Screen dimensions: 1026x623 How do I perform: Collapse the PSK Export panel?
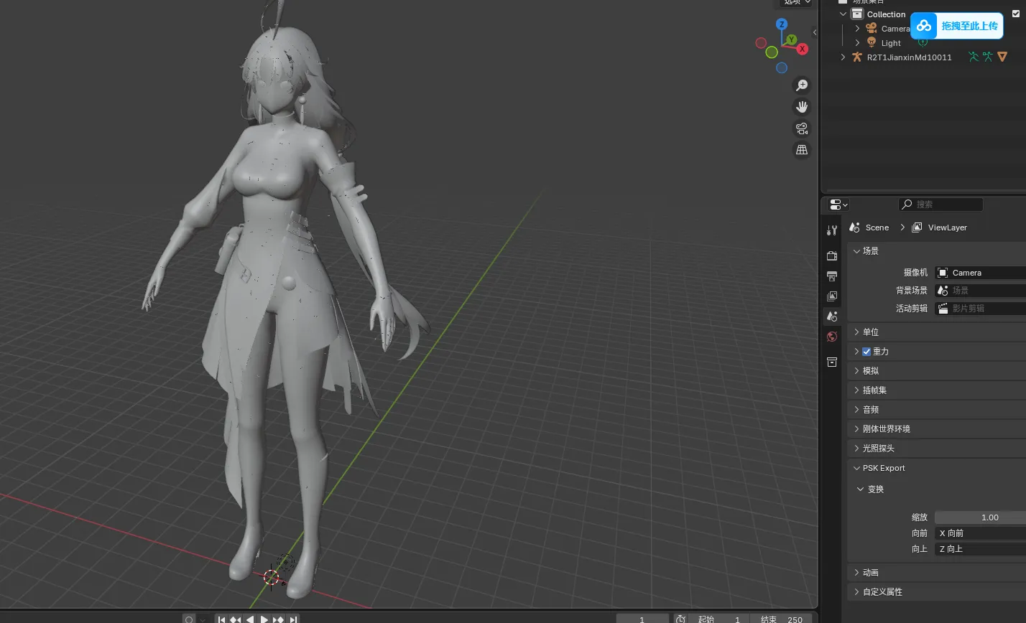tap(856, 468)
